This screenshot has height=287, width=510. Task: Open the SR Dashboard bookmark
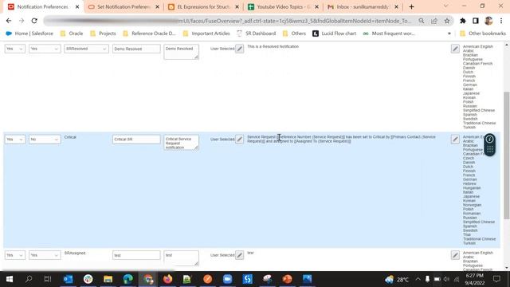[257, 33]
